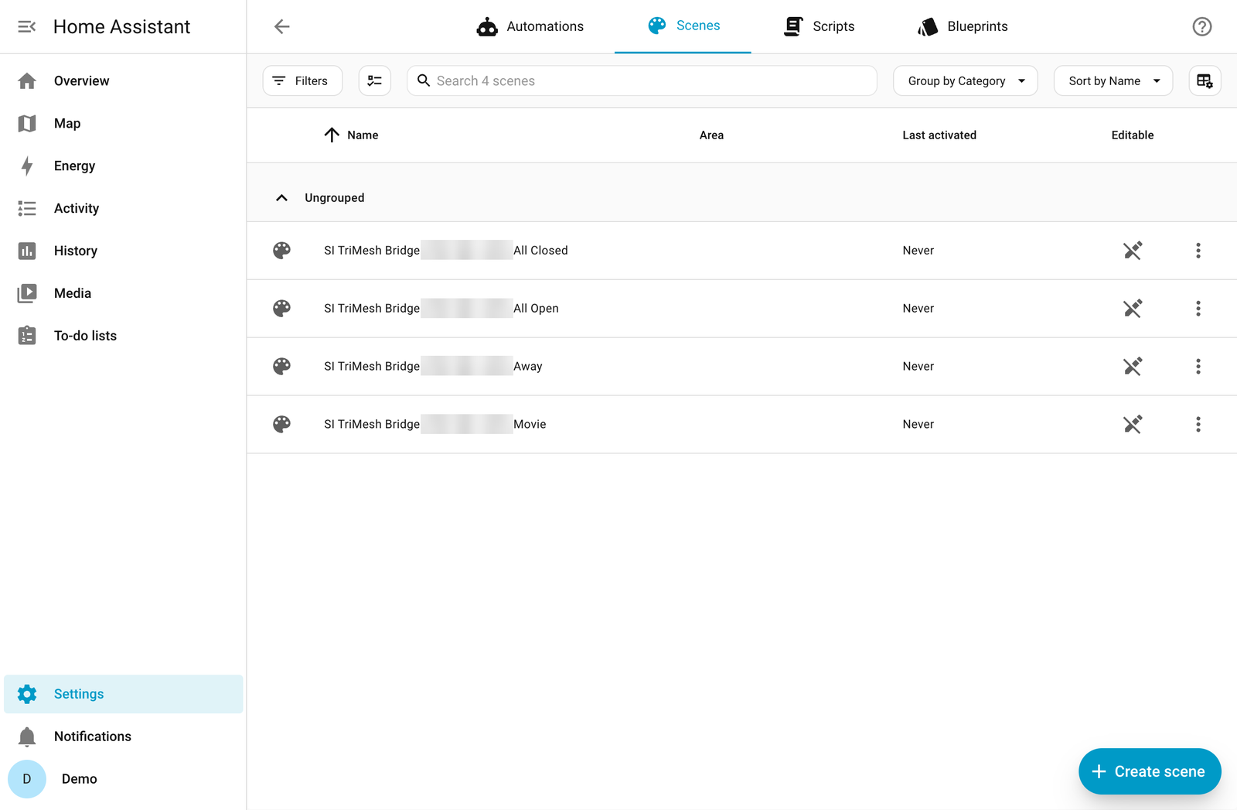
Task: Click not-editable pencil icon for All Open
Action: (1133, 309)
